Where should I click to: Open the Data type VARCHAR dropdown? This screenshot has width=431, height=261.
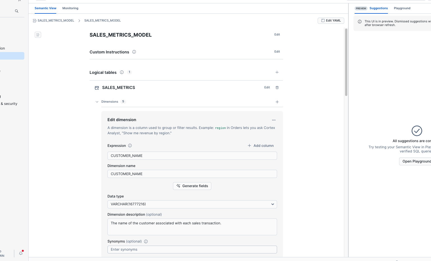point(192,204)
